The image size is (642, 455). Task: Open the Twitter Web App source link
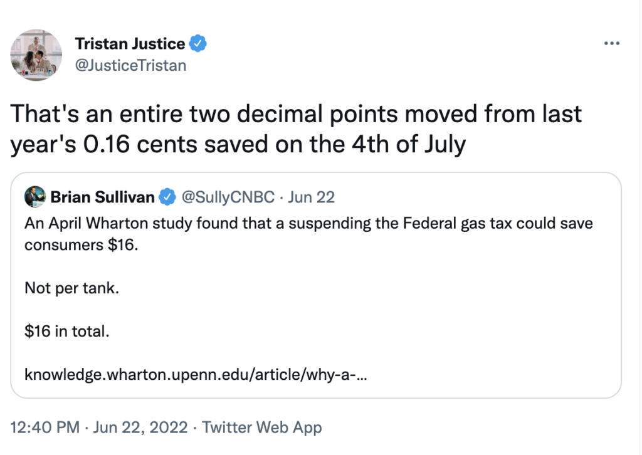click(262, 427)
